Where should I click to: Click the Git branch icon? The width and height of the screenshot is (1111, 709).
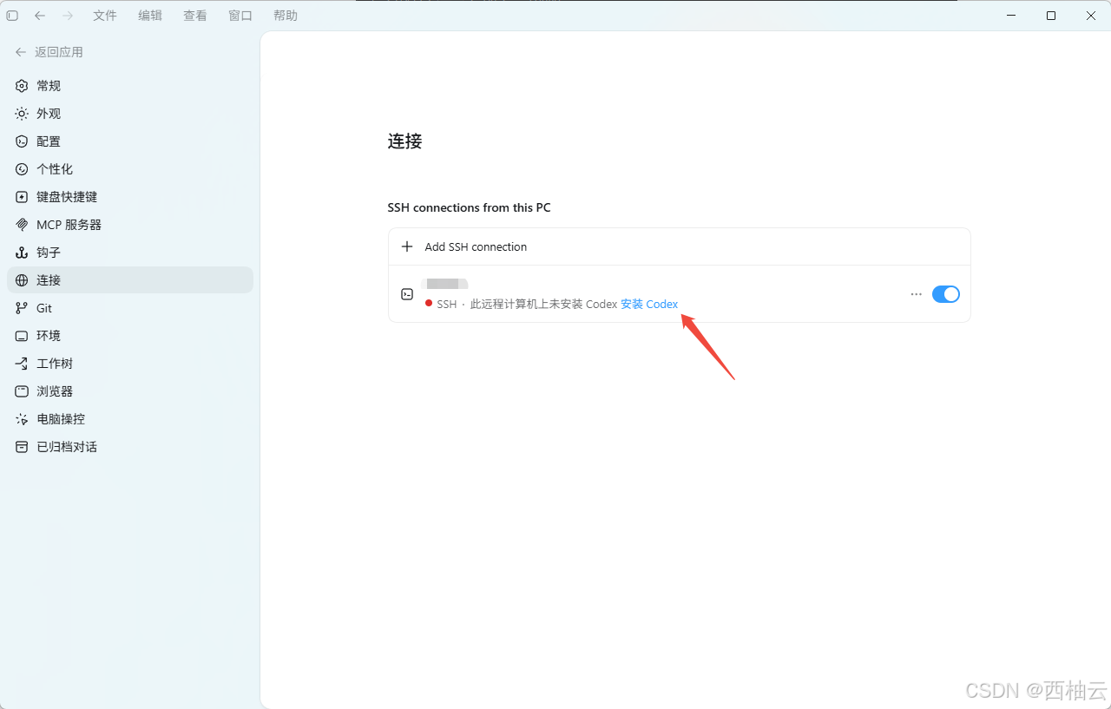pyautogui.click(x=22, y=308)
